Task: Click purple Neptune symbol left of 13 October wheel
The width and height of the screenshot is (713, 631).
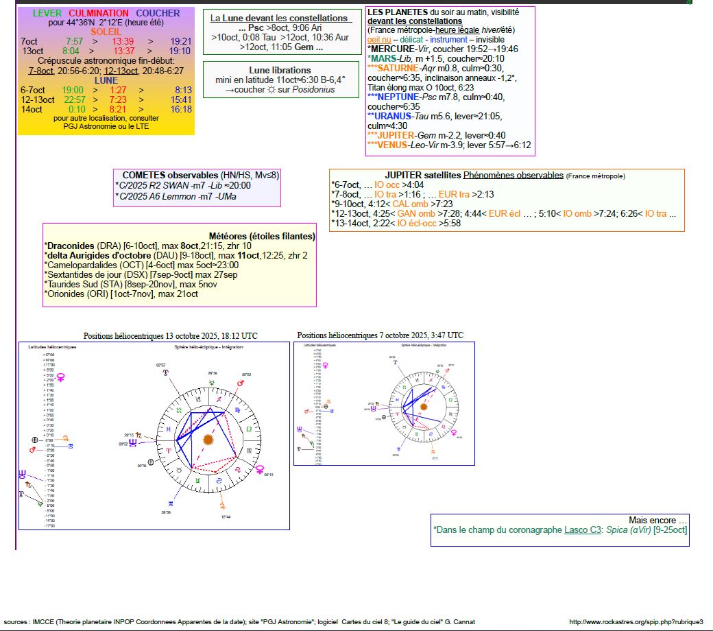Action: coord(132,443)
